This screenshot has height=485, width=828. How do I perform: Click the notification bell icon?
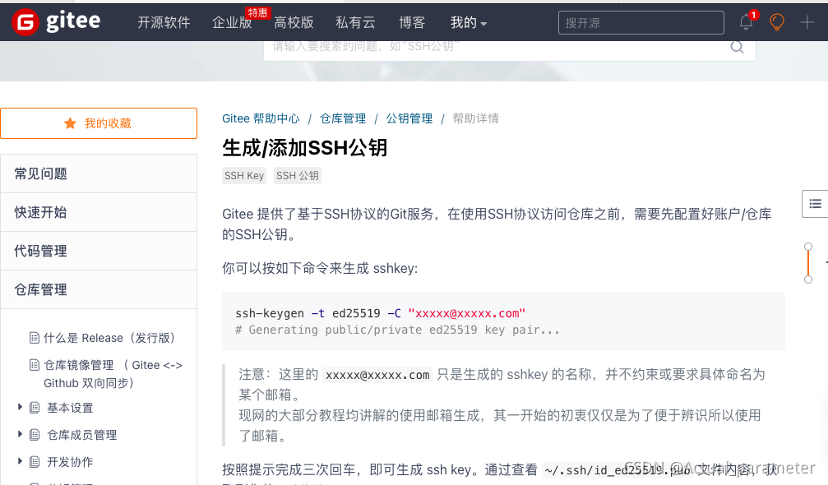point(746,22)
